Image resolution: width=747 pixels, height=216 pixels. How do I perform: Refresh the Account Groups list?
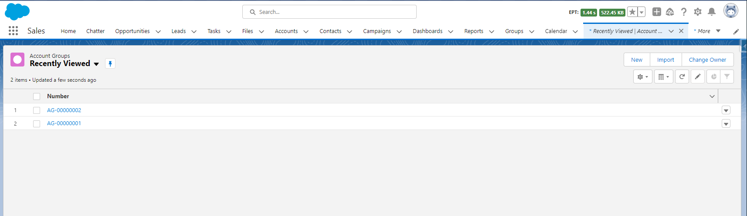coord(682,76)
